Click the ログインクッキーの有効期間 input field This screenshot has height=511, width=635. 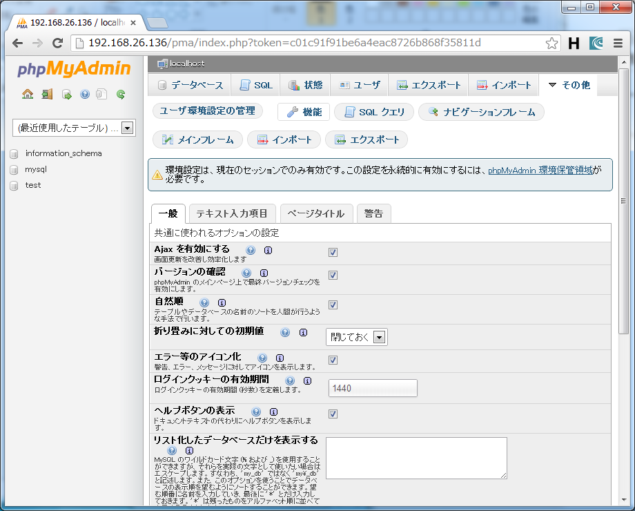[x=373, y=388]
